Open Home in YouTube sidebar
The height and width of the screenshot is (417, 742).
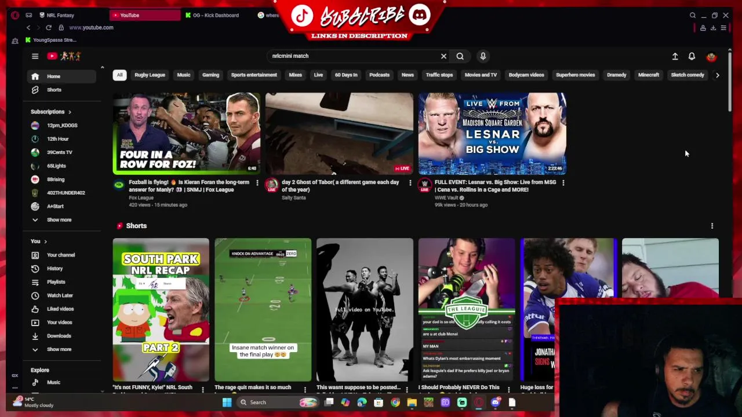click(x=61, y=76)
